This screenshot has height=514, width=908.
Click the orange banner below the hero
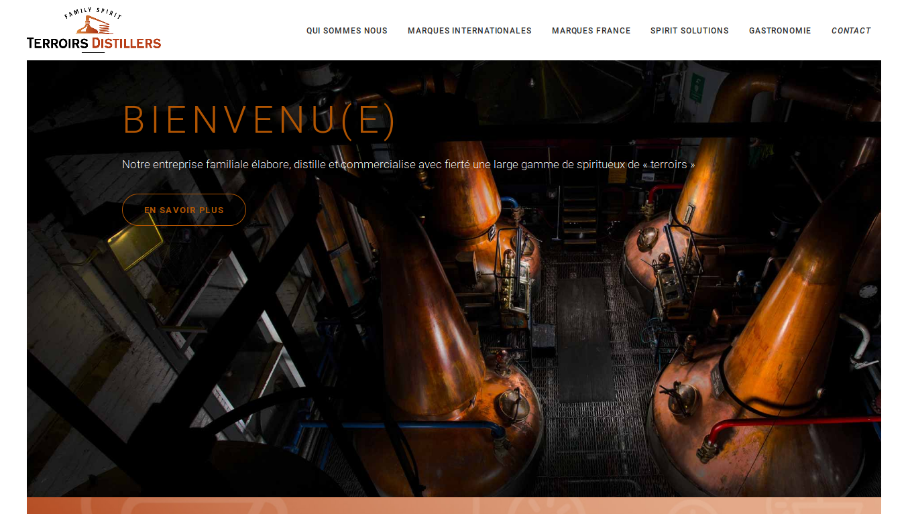pyautogui.click(x=453, y=505)
